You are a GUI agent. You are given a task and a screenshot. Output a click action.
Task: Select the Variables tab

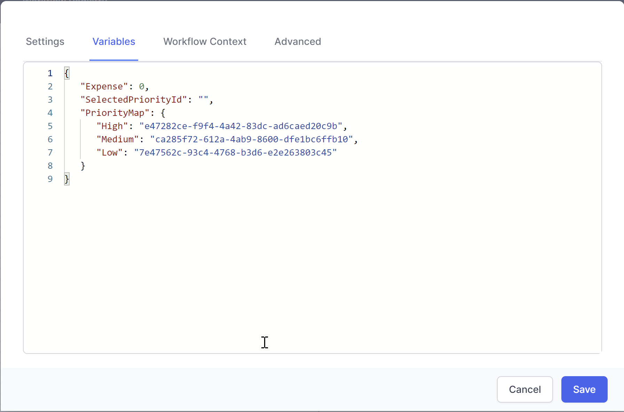pyautogui.click(x=114, y=41)
